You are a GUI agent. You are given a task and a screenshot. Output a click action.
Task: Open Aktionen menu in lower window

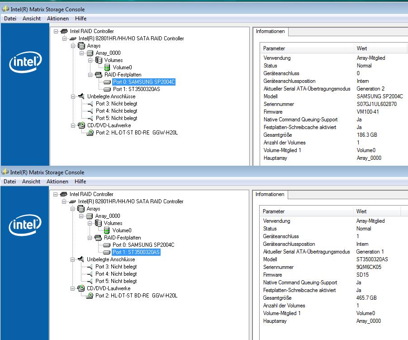click(57, 182)
